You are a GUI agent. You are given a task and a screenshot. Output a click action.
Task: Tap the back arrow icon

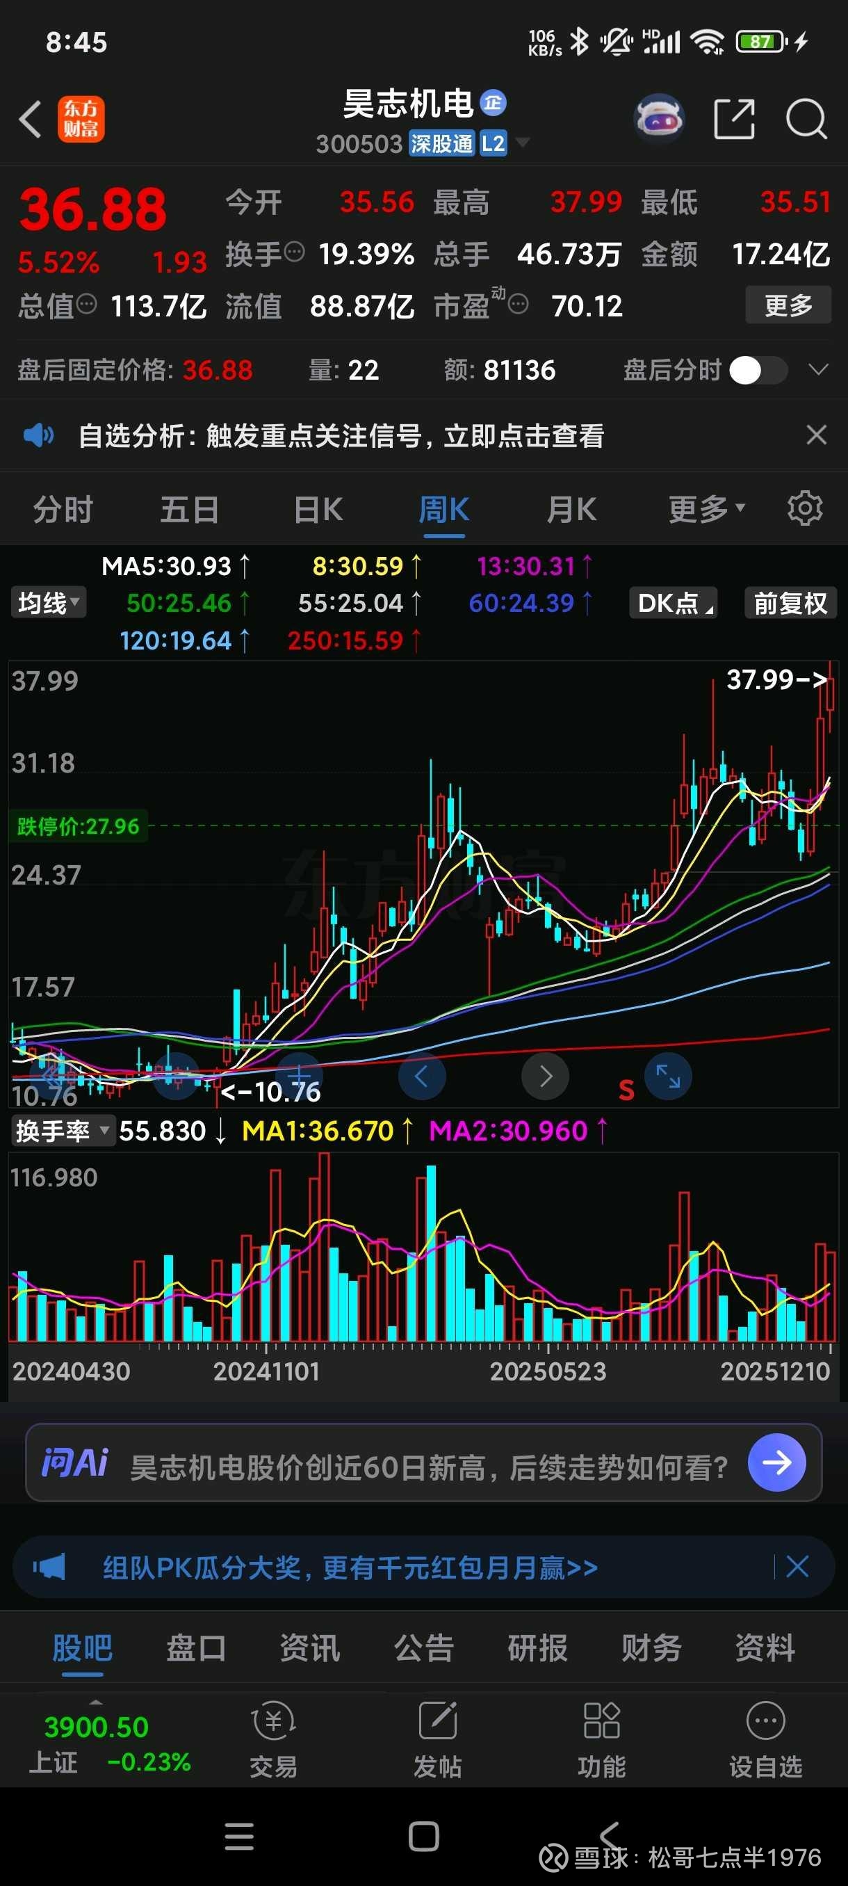[30, 119]
